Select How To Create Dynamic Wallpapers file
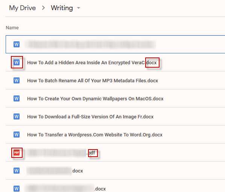Screen dimensions: 225x192 [95, 99]
